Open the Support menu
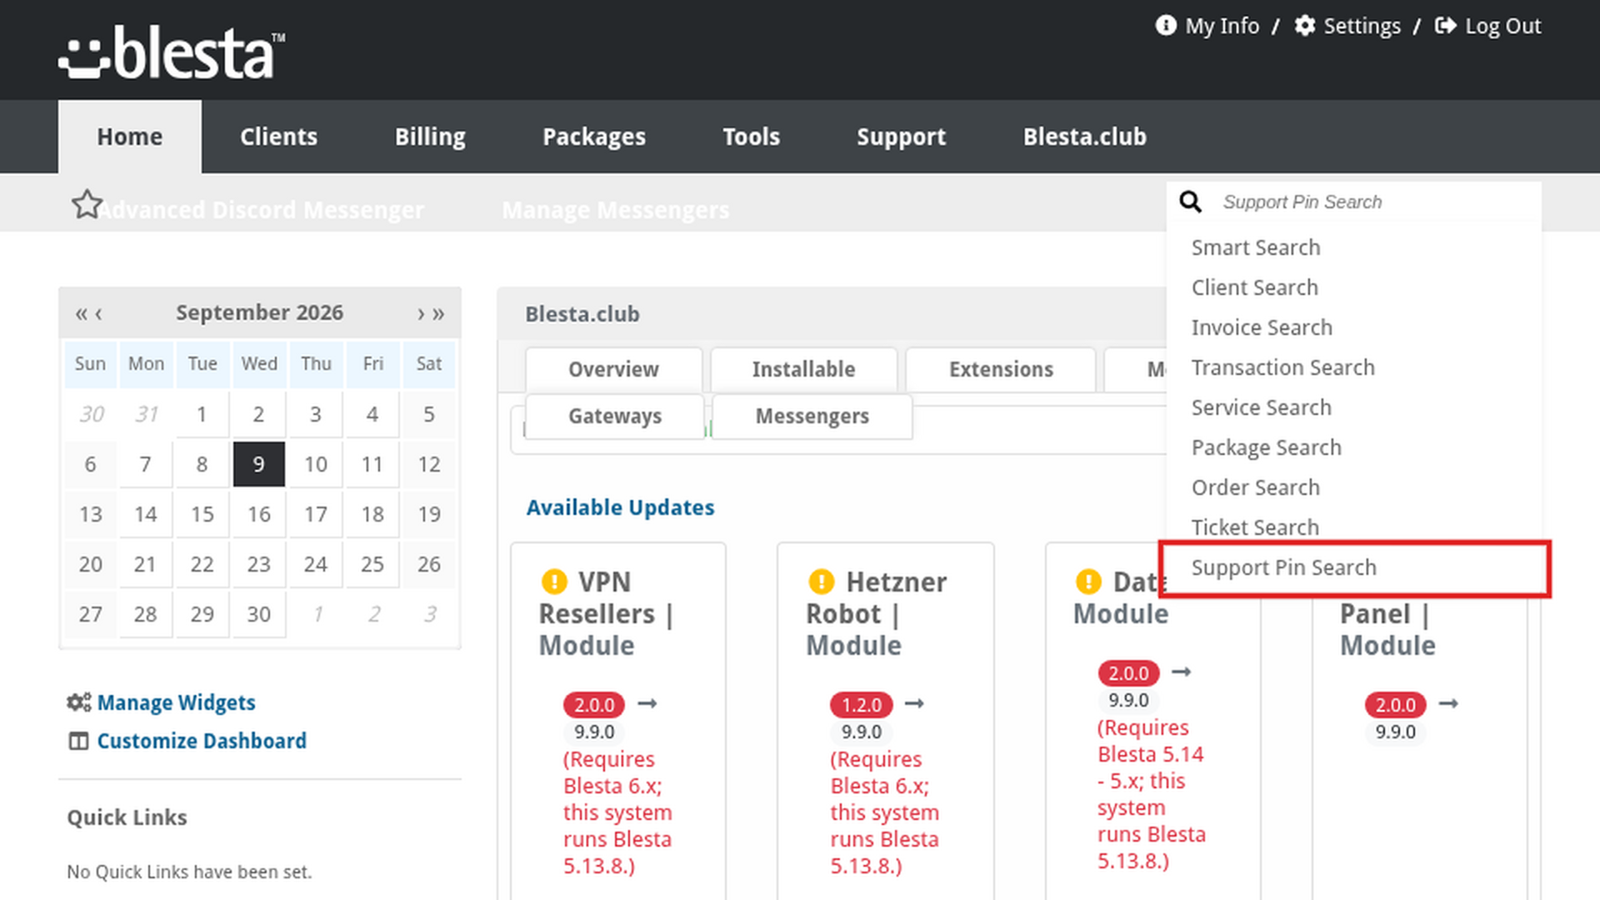The image size is (1600, 900). click(901, 137)
